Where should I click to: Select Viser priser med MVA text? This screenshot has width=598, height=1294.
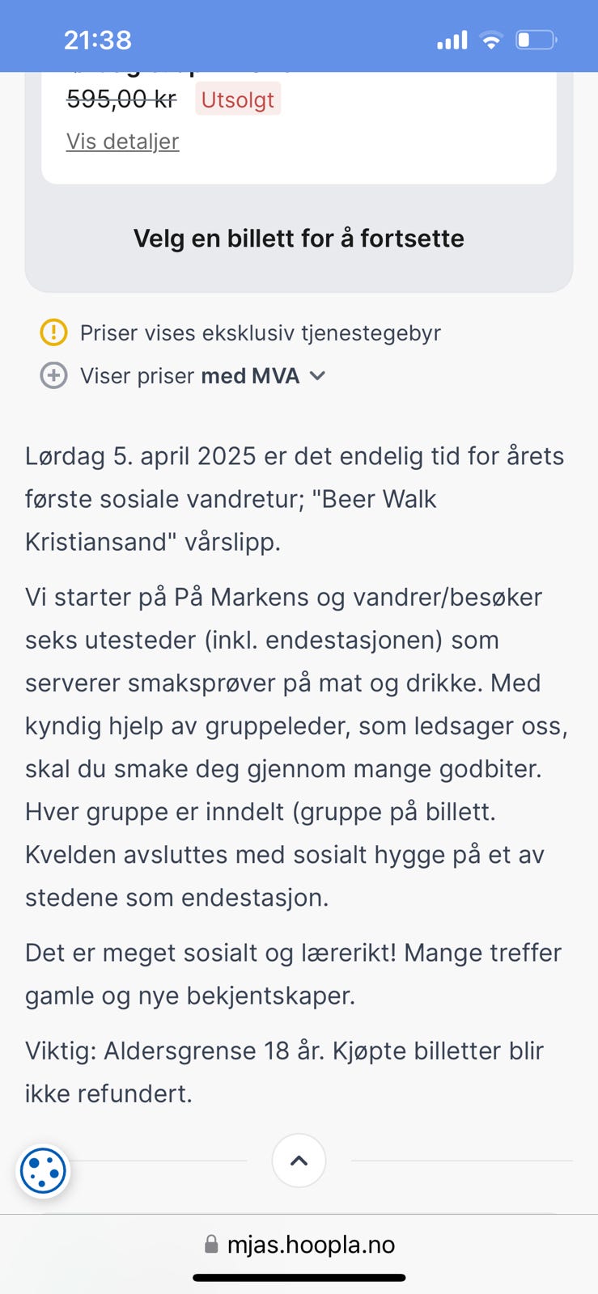click(189, 375)
